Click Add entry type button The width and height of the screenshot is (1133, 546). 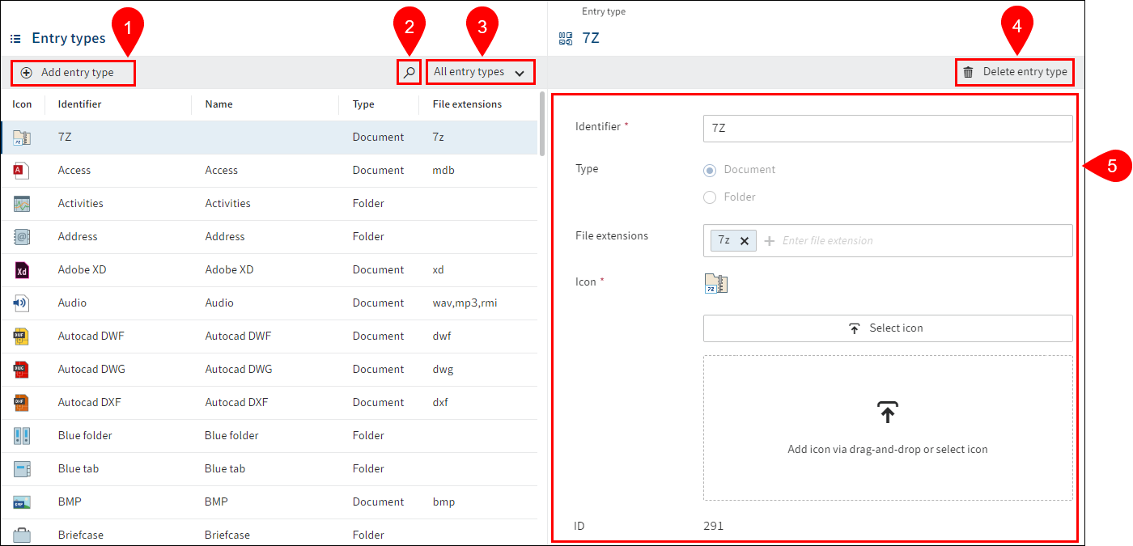[x=73, y=73]
